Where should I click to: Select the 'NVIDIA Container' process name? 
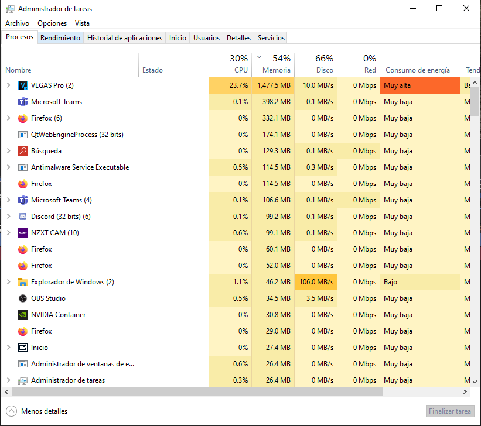coord(58,315)
